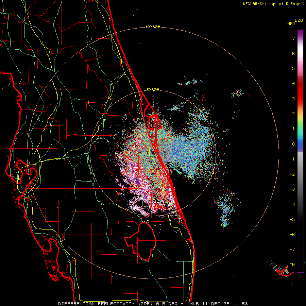Click the 0 dB scale value
Viewport: 306px width, 306px height.
[x=293, y=144]
